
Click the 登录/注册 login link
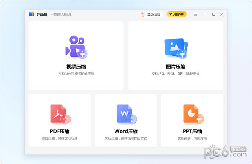(x=153, y=14)
